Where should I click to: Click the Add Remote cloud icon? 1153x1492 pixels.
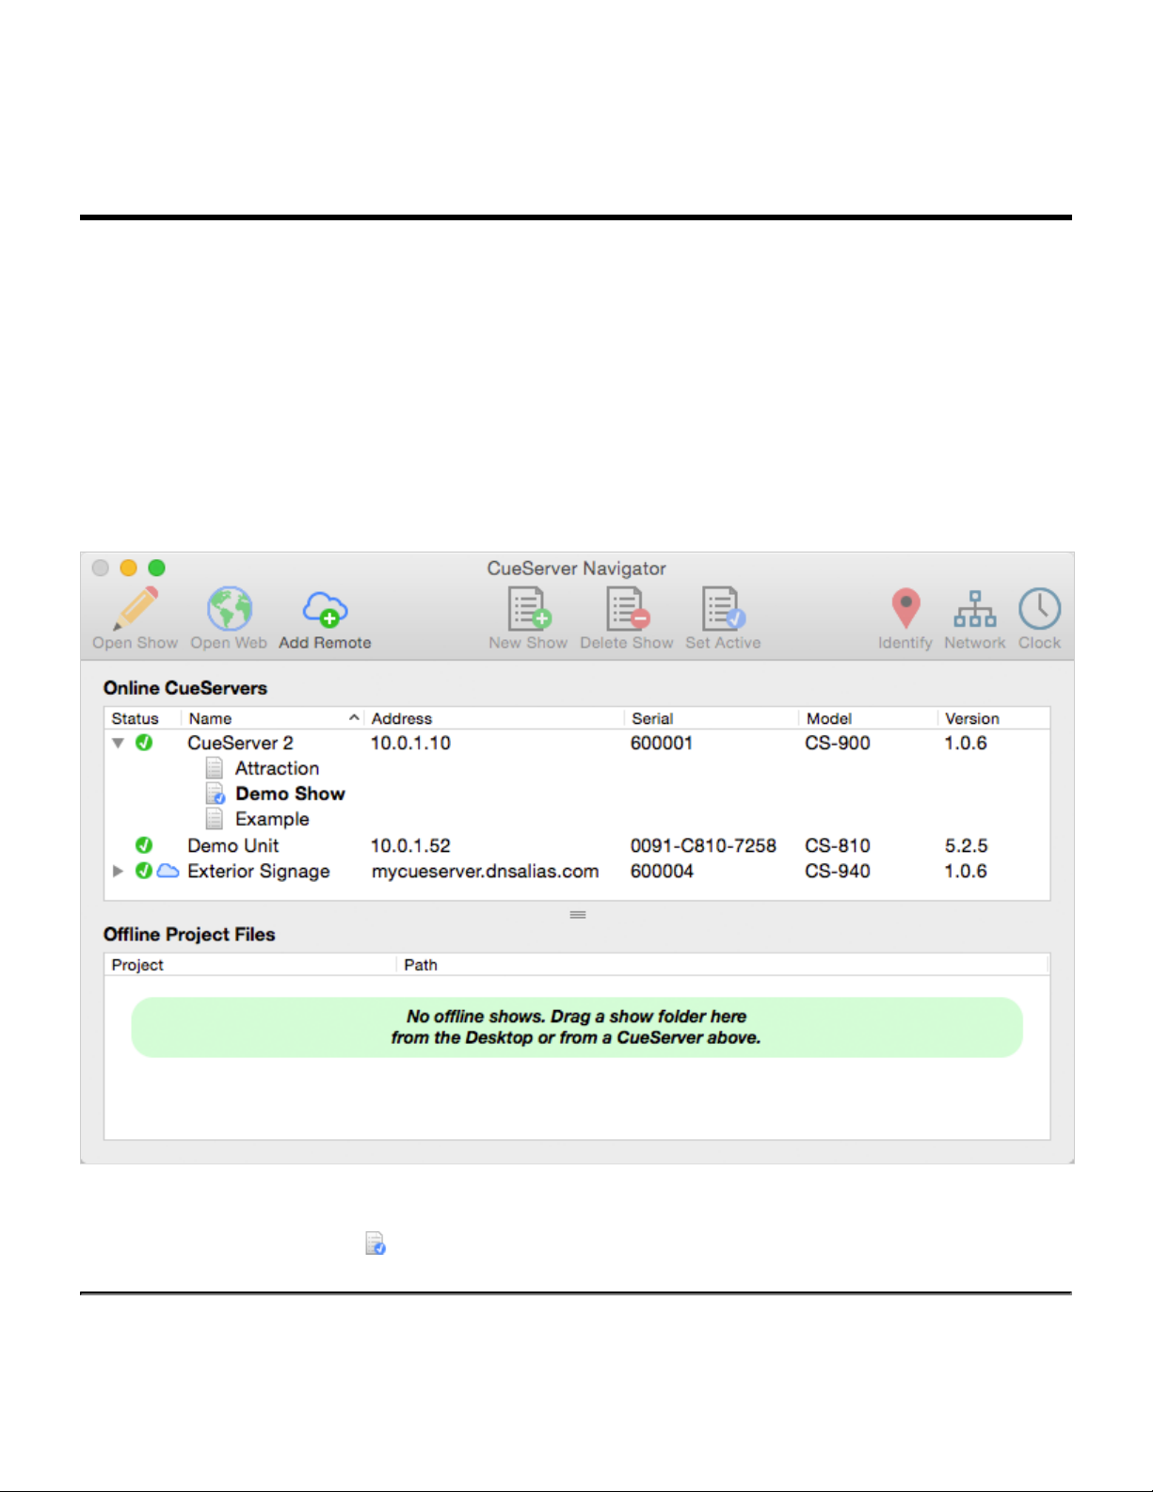[325, 610]
